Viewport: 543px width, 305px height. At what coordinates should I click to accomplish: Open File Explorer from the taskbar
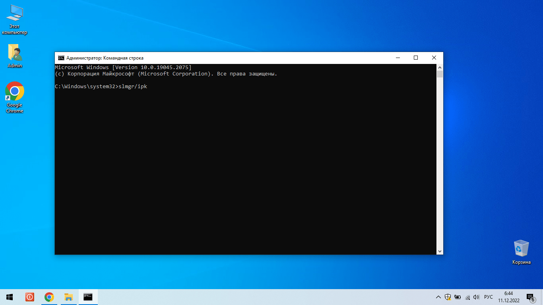point(69,297)
